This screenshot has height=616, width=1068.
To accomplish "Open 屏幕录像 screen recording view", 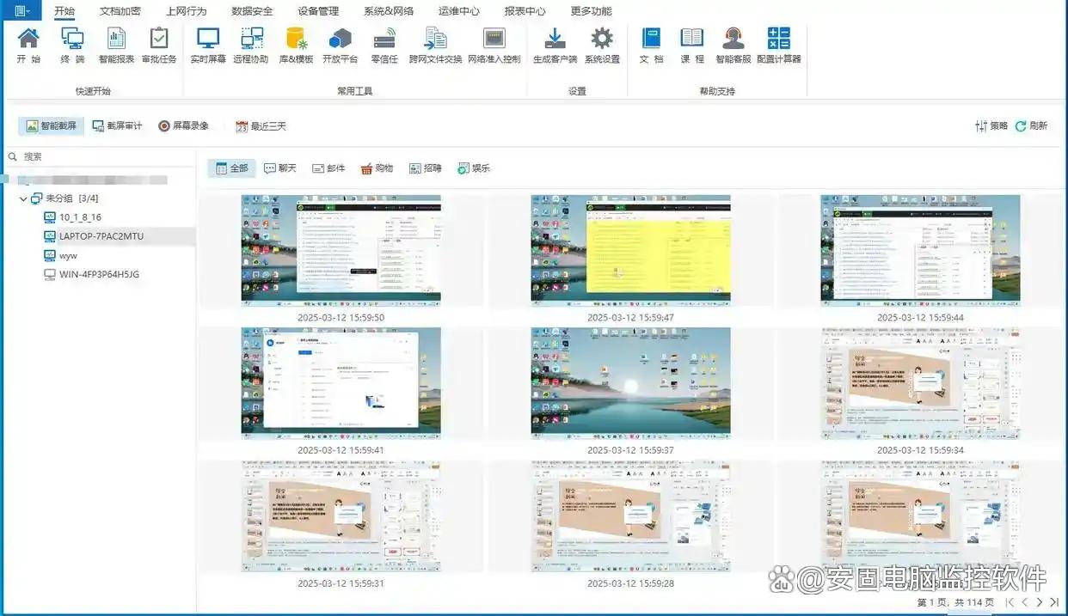I will tap(184, 125).
